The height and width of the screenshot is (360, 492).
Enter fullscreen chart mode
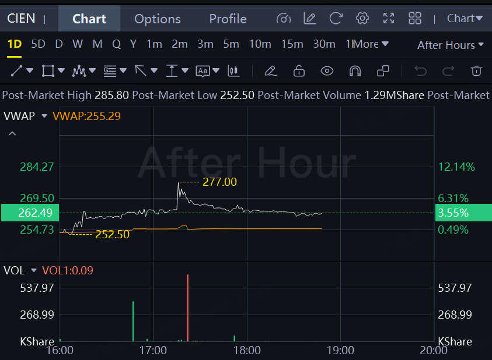point(389,19)
